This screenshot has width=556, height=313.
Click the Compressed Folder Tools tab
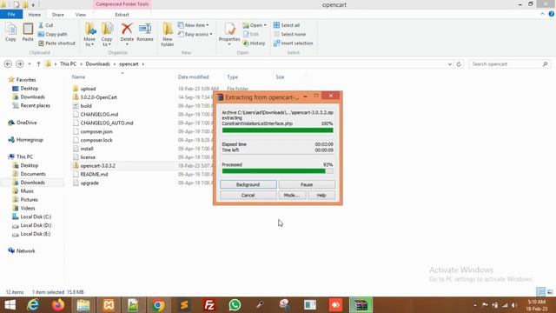click(x=122, y=4)
